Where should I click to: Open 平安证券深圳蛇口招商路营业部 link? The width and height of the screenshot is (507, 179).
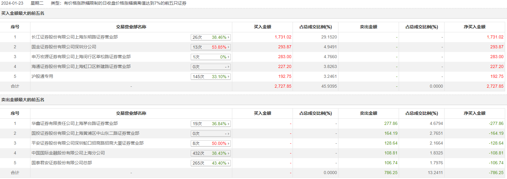(x=87, y=143)
